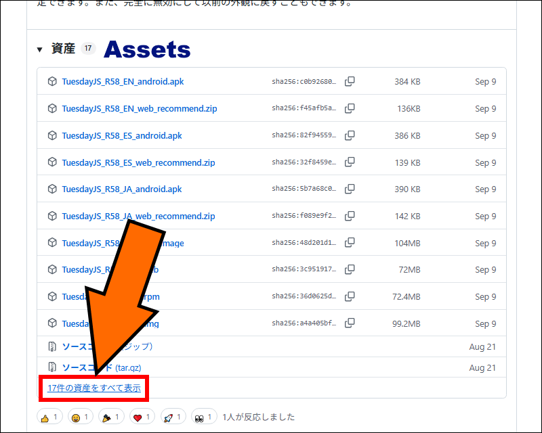542x433 pixels.
Task: Copy hash of TuesdayJS_R58_JA_android.apk
Action: click(350, 189)
